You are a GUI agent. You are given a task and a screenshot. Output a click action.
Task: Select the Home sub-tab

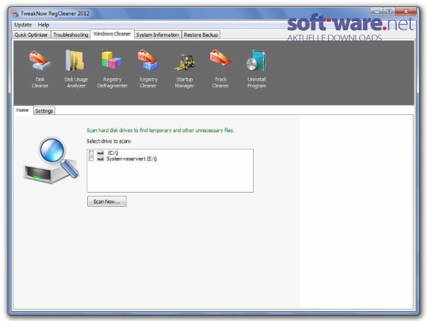click(x=22, y=110)
